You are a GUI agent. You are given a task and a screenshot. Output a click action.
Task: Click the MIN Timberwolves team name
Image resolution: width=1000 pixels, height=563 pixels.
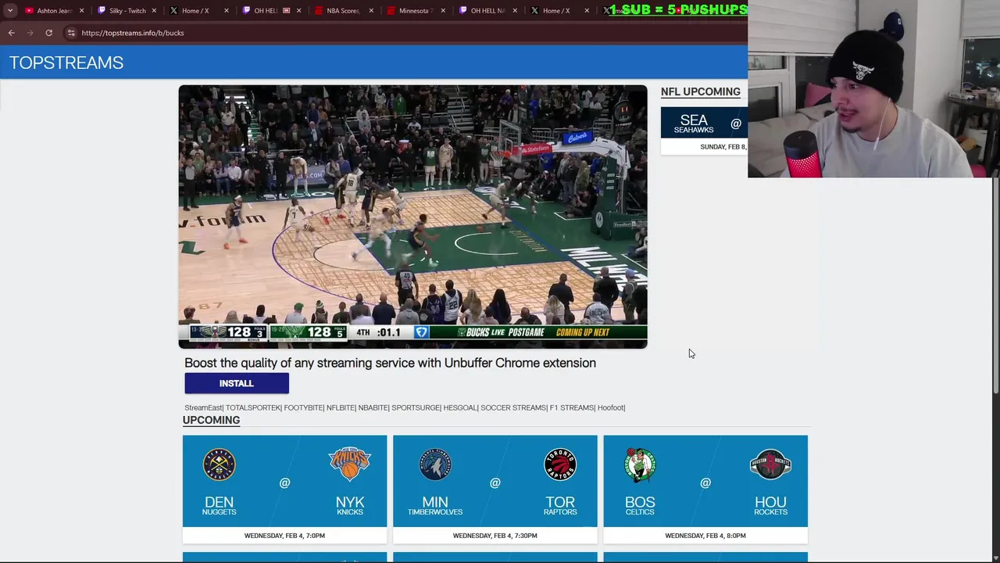[x=435, y=506]
